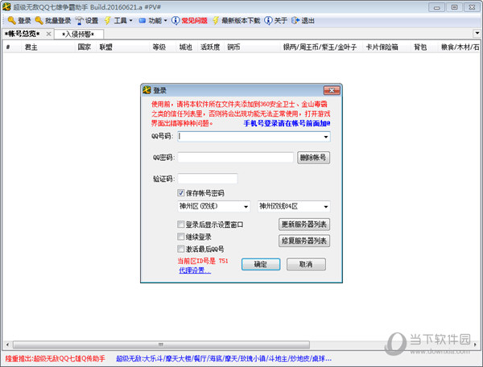Open 常见问题 from the toolbar

(x=194, y=21)
